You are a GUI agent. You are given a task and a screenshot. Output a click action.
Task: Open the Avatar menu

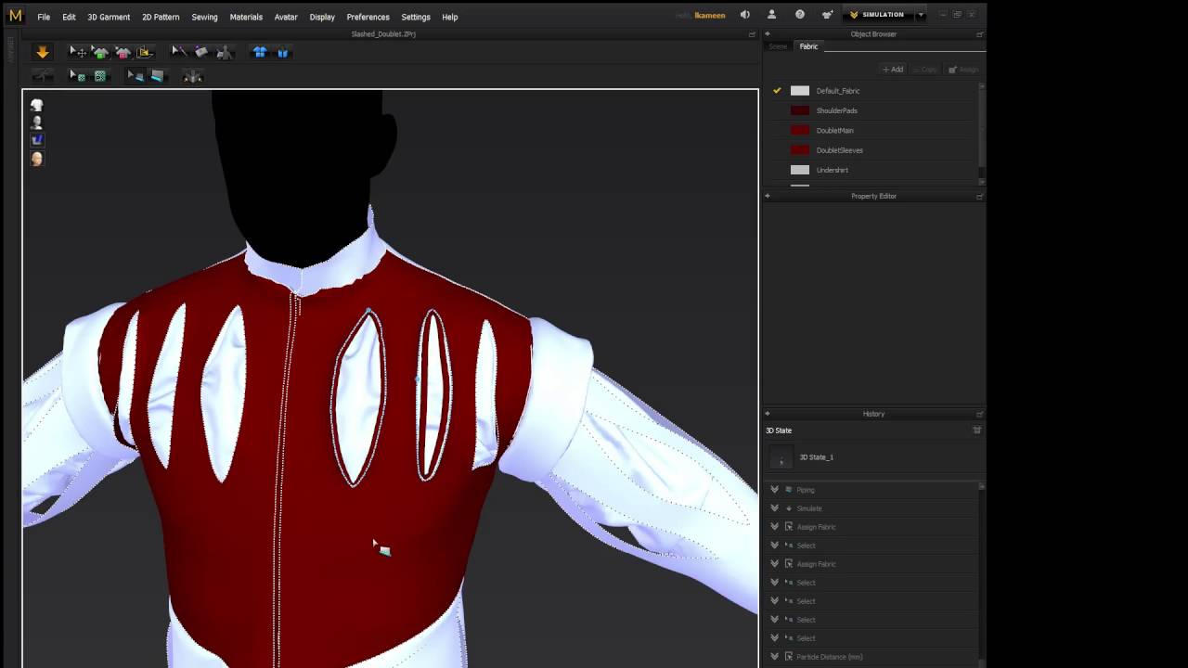[286, 17]
